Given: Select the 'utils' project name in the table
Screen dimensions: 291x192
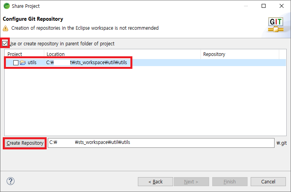Looking at the screenshot, I should pyautogui.click(x=32, y=63).
